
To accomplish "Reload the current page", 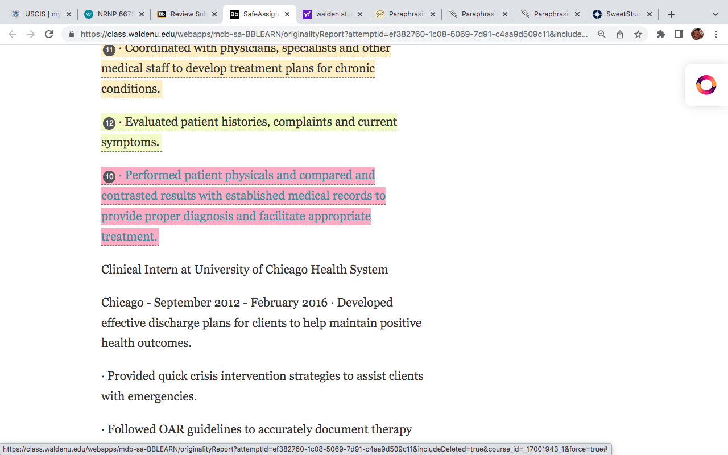I will [x=49, y=34].
